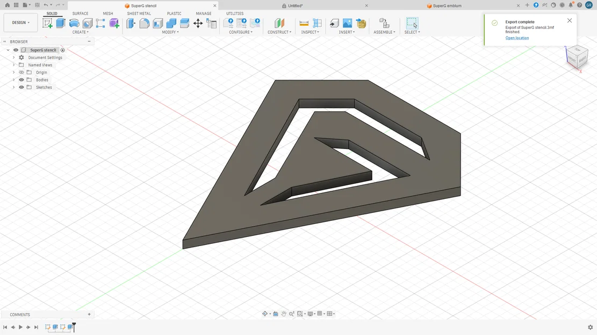Click the New Component assemble icon
The width and height of the screenshot is (597, 335).
384,23
